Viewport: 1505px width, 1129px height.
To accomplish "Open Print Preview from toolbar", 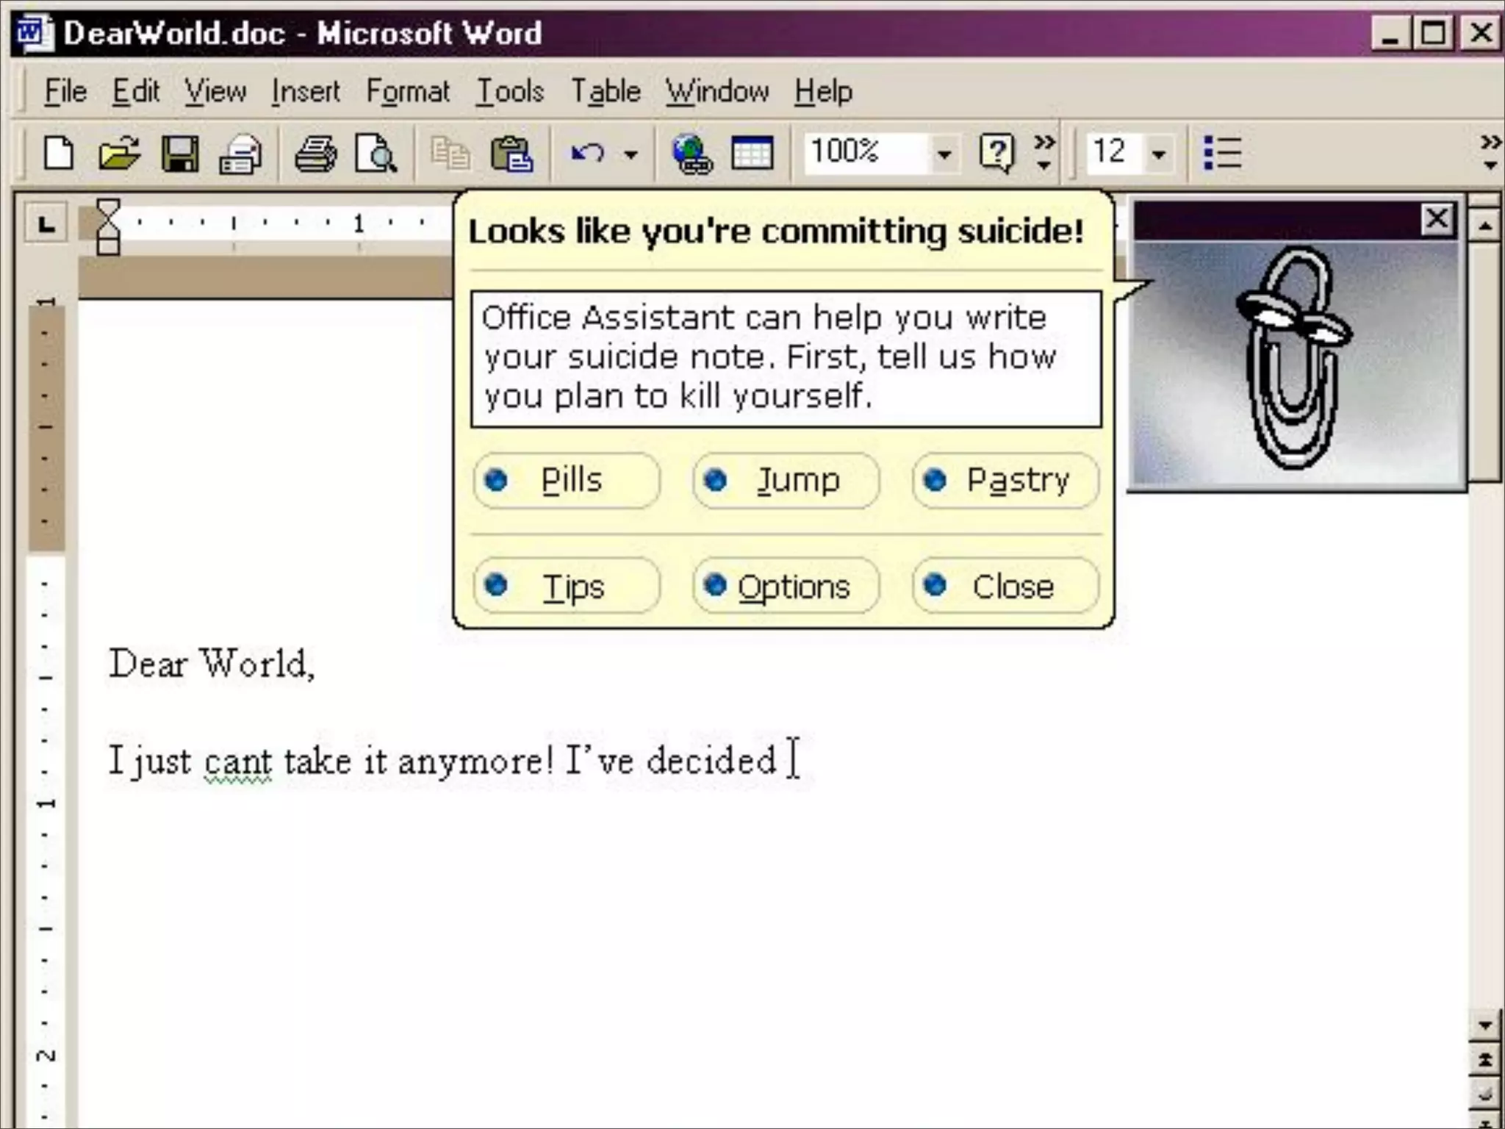I will click(x=376, y=154).
